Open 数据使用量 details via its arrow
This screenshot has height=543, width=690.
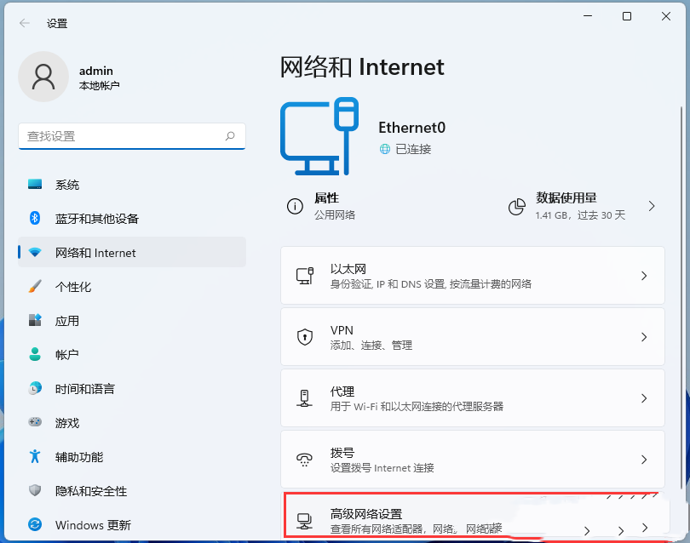652,206
